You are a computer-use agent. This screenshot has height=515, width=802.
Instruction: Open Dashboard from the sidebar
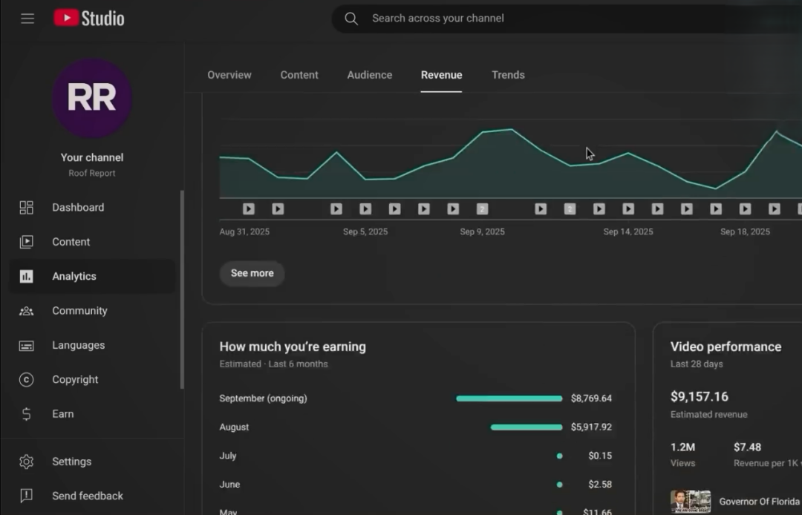coord(77,208)
